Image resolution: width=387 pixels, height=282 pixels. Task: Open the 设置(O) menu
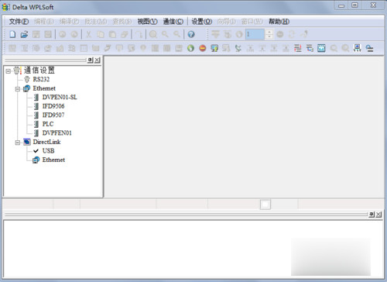click(202, 22)
